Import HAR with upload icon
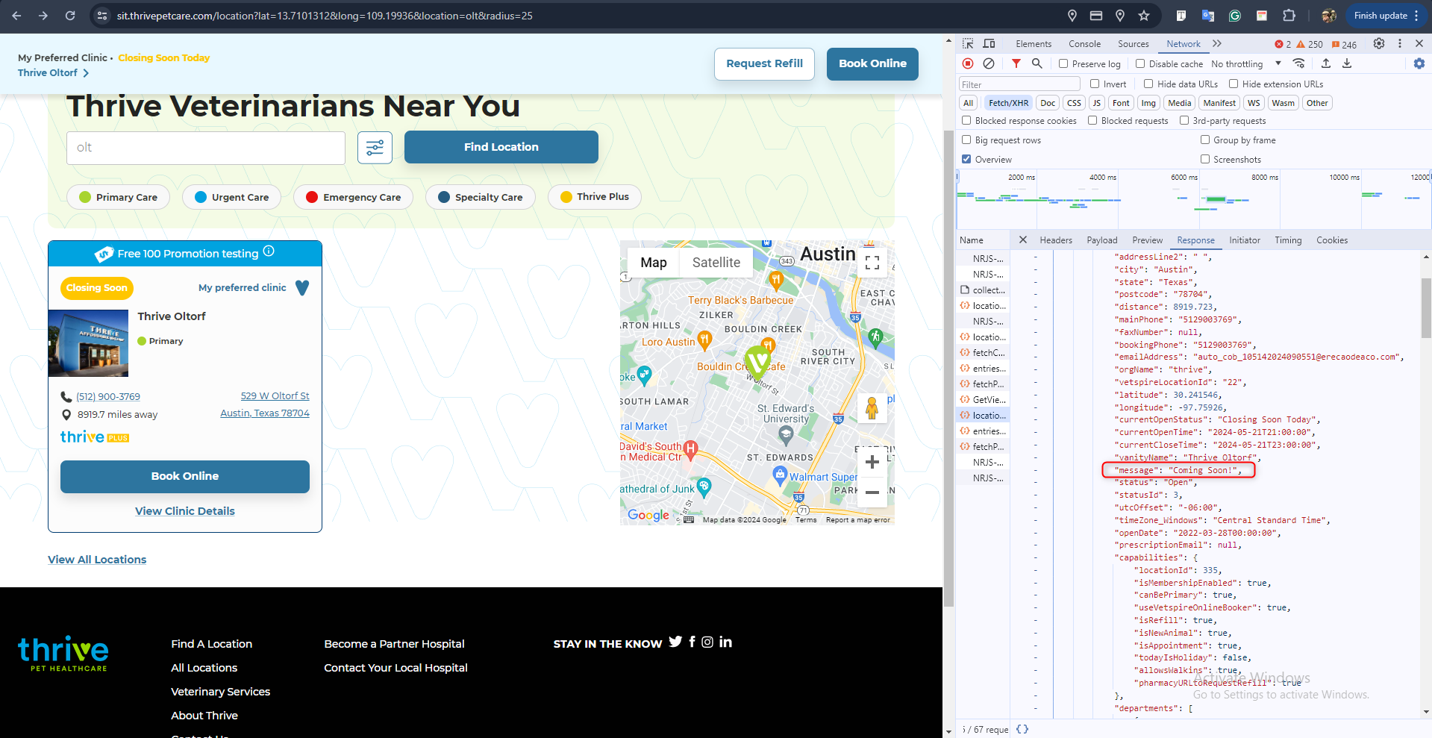 point(1326,63)
